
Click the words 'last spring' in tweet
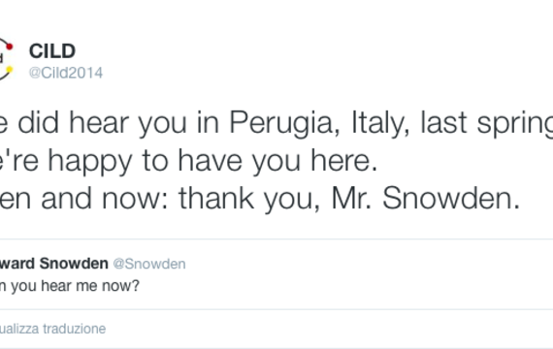click(x=487, y=123)
